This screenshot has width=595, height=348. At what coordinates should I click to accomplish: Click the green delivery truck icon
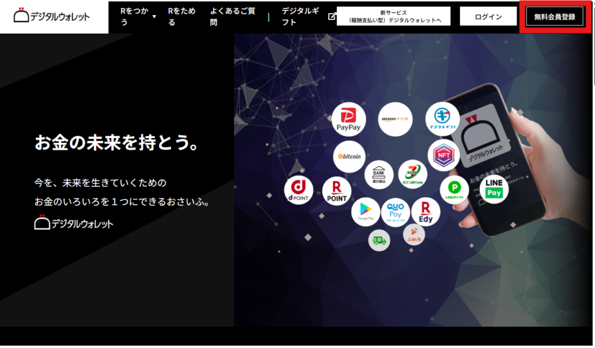379,240
